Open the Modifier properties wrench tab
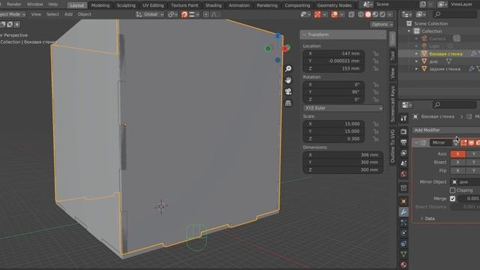The height and width of the screenshot is (270, 480). (x=403, y=211)
